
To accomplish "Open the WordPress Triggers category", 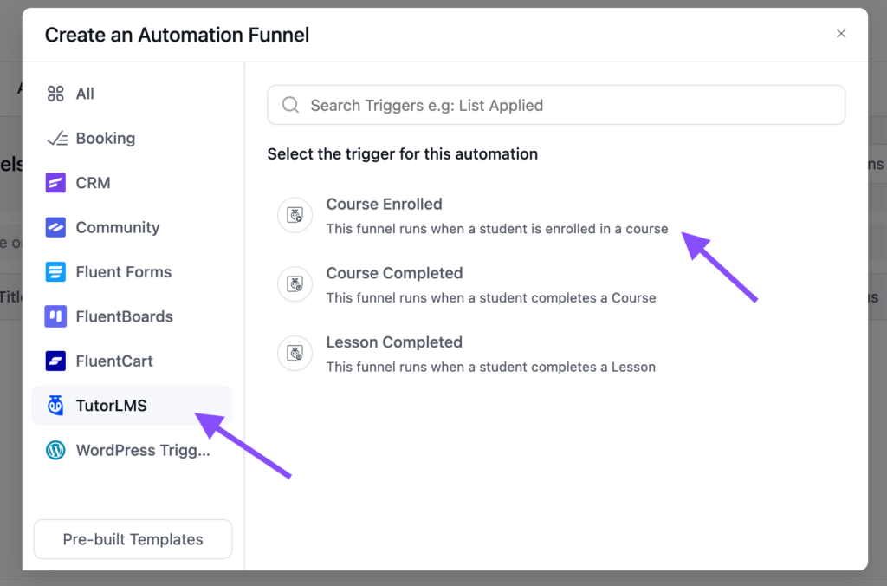I will click(132, 450).
